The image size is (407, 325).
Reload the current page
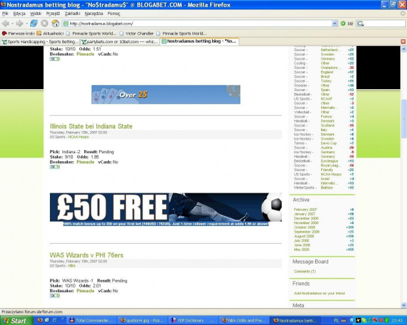(33, 24)
